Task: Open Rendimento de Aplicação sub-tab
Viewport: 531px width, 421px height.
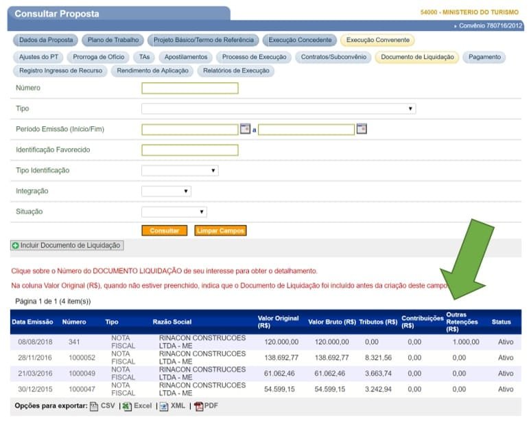Action: (153, 71)
